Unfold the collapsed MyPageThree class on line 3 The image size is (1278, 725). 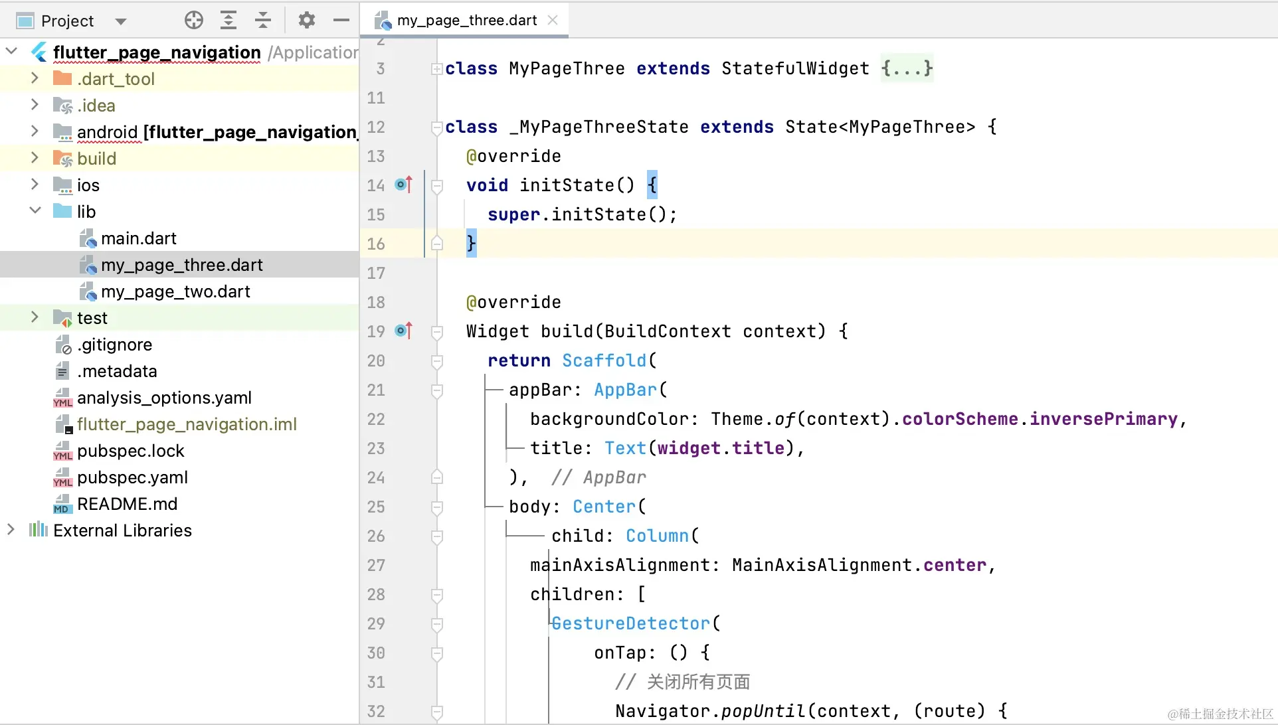coord(436,68)
